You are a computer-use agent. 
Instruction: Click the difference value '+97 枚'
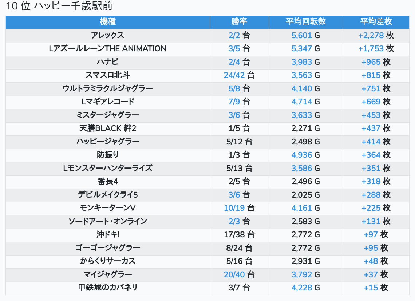coord(376,234)
